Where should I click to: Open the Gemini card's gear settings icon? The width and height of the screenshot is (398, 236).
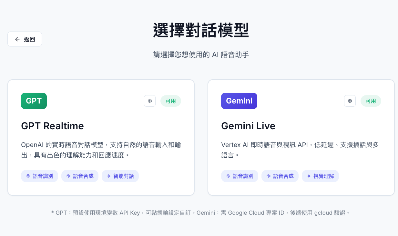click(x=350, y=101)
